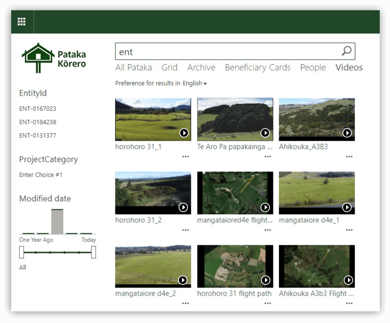Viewport: 390px width, 323px height.
Task: Play the Te Aro Pa papakainga video
Action: point(265,133)
